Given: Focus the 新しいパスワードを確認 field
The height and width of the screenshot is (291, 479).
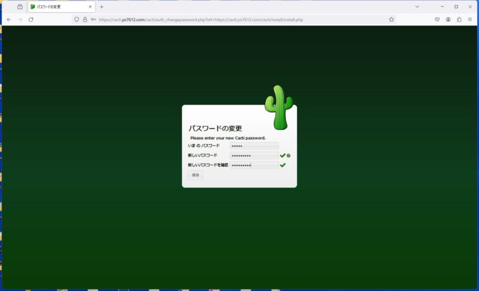Looking at the screenshot, I should pos(254,165).
